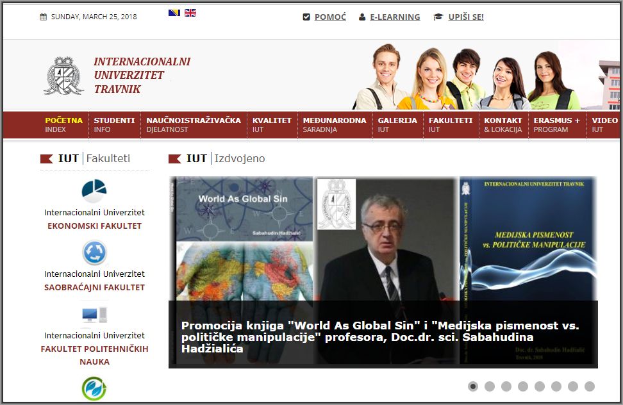Click the university crest logo in header

coord(63,76)
